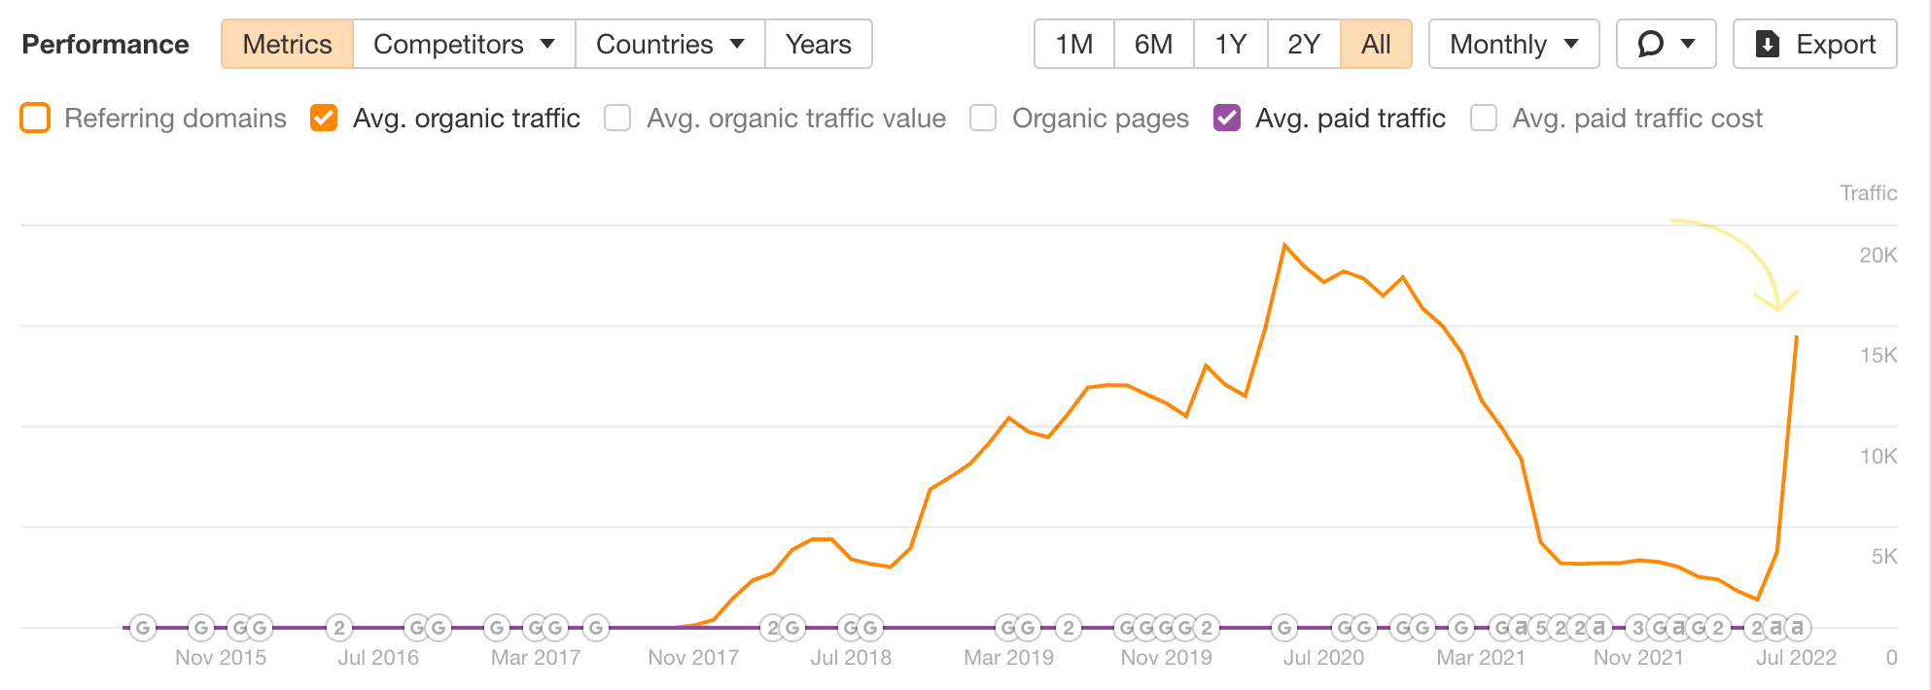Click the '3' marker near Nov 2021
This screenshot has height=690, width=1931.
point(1638,628)
